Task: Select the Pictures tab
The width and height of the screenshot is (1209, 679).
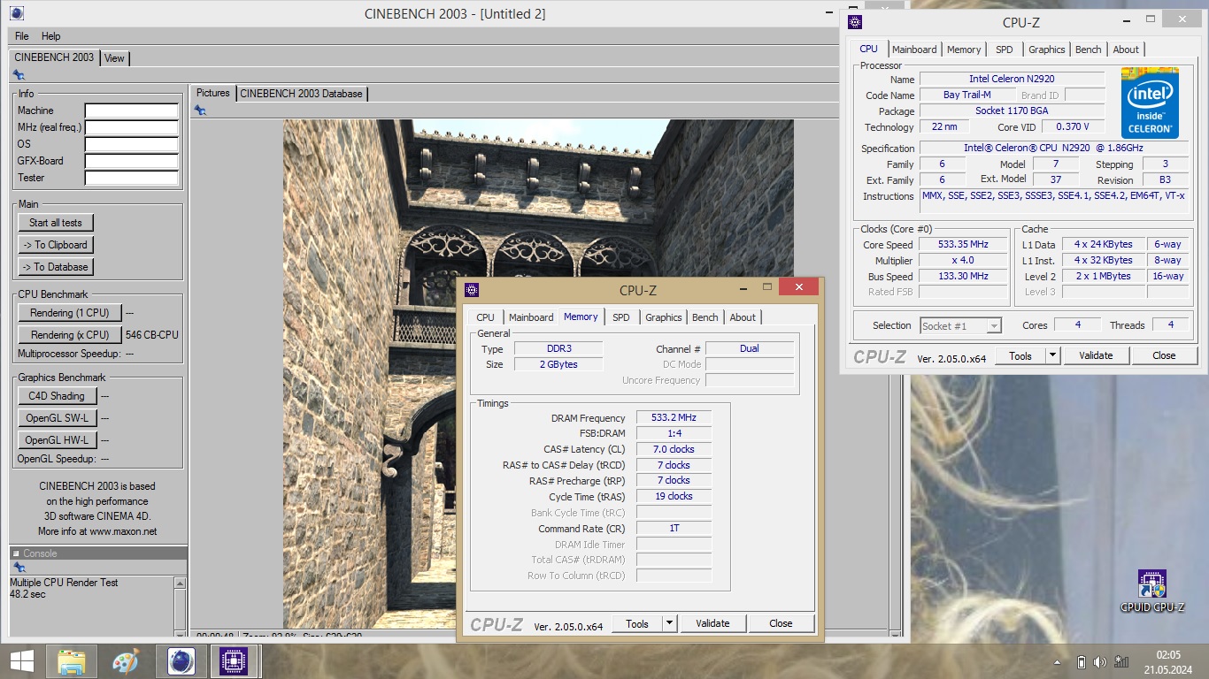Action: pyautogui.click(x=212, y=93)
